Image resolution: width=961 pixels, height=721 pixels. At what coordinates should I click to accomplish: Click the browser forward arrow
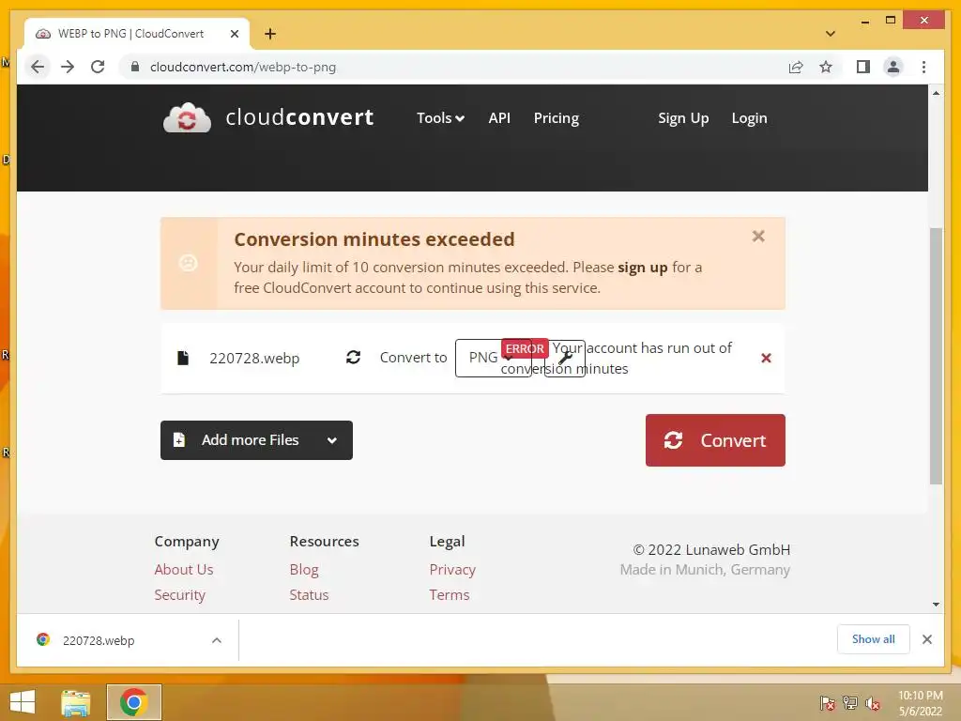[68, 67]
